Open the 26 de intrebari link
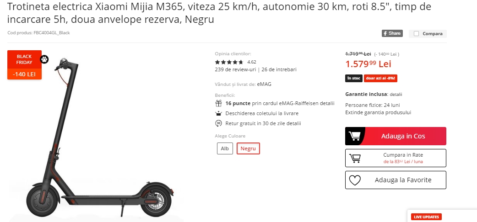The width and height of the screenshot is (477, 222). pyautogui.click(x=279, y=69)
